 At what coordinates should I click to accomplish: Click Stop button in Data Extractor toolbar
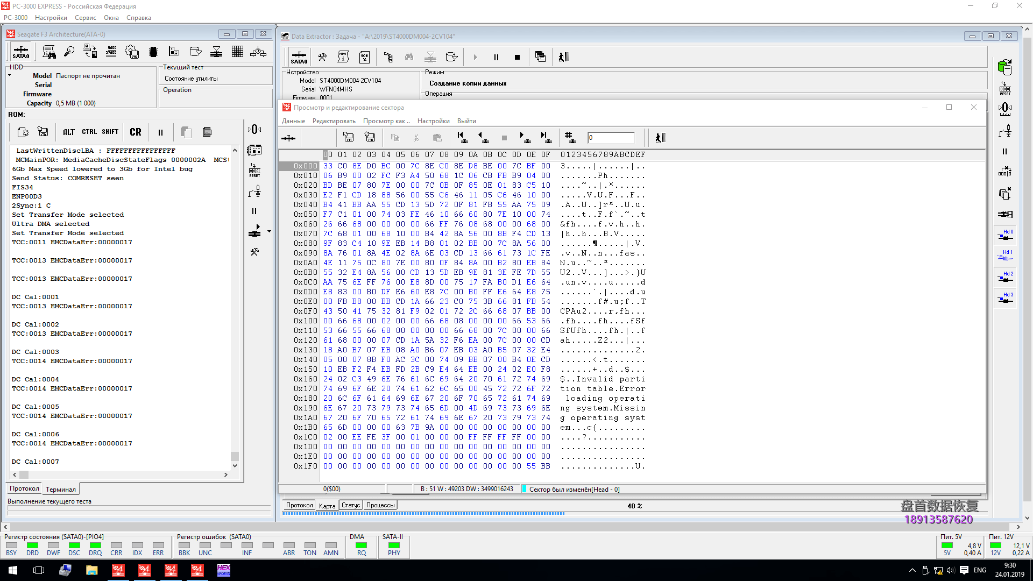(x=517, y=57)
